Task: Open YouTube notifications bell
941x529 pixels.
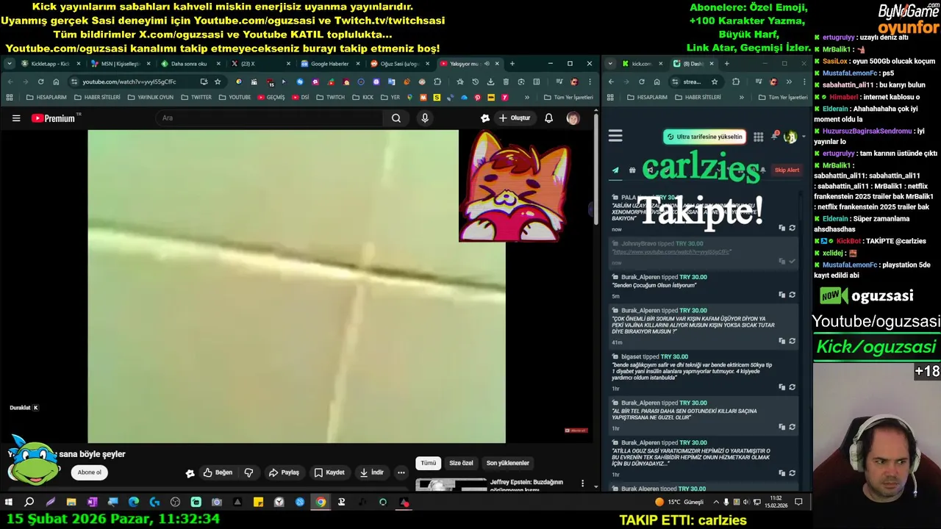Action: [548, 118]
